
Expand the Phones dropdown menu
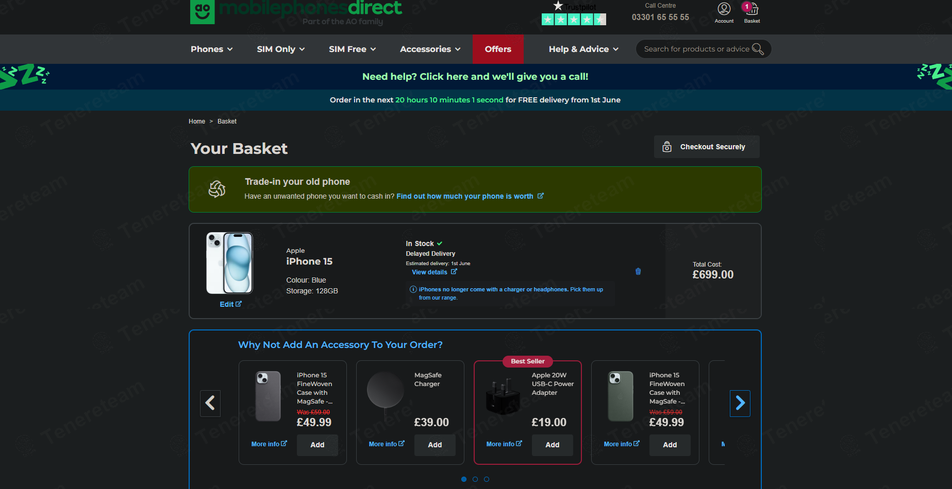click(211, 49)
